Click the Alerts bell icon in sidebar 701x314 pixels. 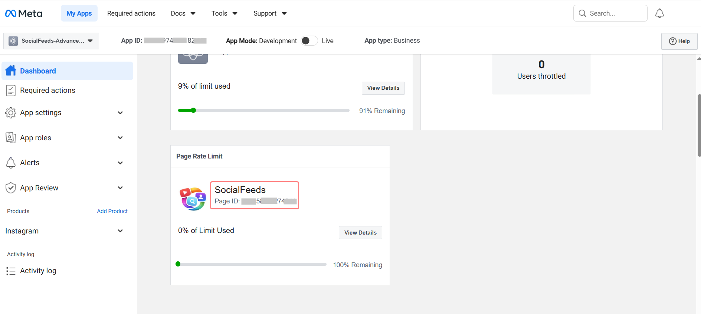coord(11,163)
